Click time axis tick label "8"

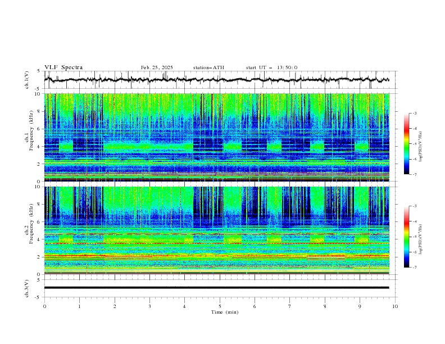(325, 306)
